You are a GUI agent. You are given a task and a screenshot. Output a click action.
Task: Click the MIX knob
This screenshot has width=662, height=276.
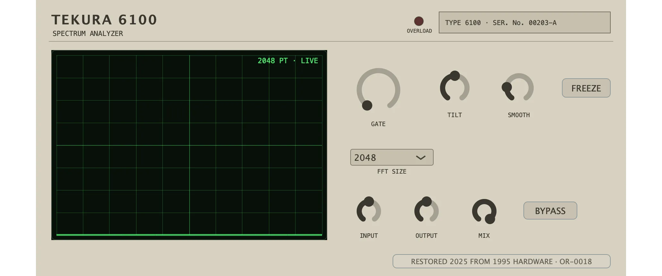[484, 211]
